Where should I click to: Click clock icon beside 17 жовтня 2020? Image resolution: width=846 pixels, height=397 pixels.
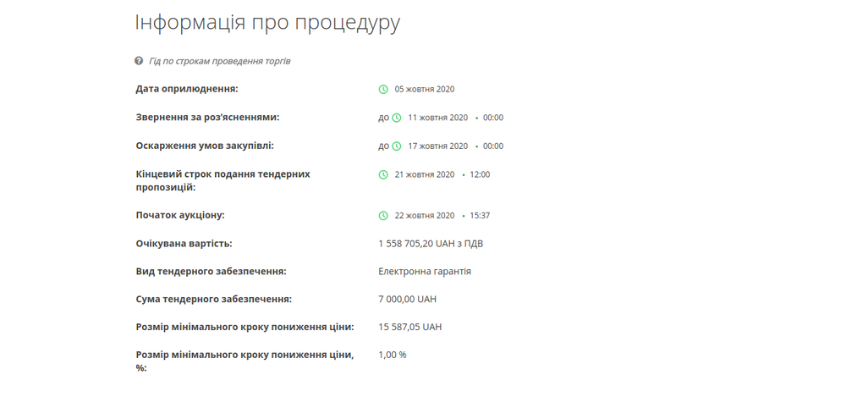pos(397,146)
